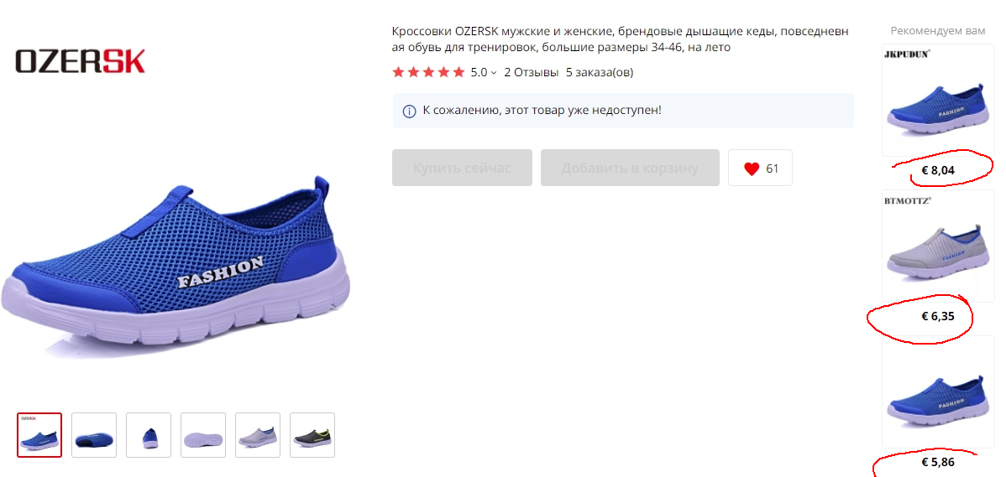Select the black-green sneaker color thumbnail
The image size is (1006, 477).
point(312,435)
